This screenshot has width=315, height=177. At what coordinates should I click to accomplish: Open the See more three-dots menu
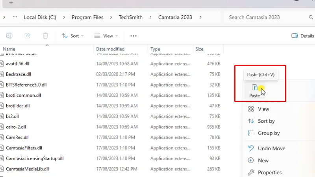[x=133, y=36]
